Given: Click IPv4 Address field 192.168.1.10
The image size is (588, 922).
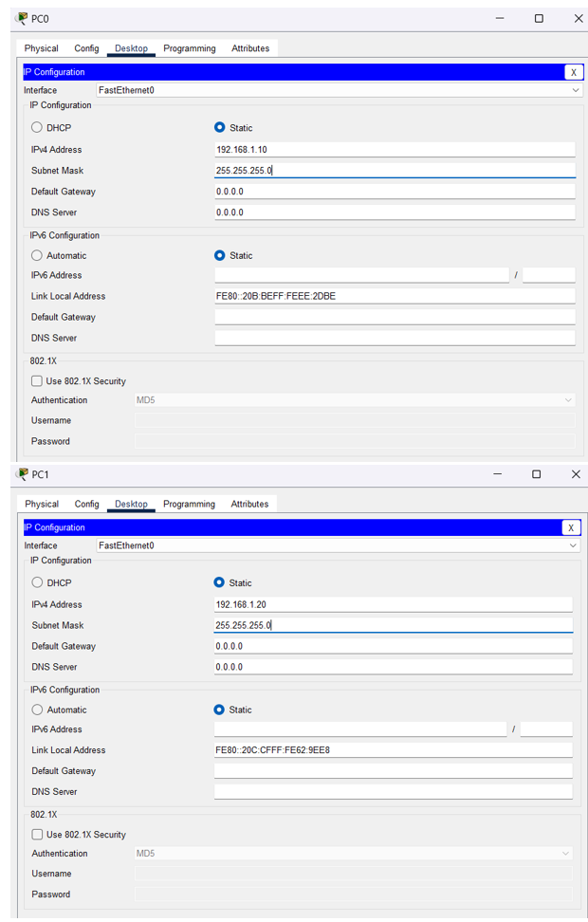Looking at the screenshot, I should (x=395, y=149).
